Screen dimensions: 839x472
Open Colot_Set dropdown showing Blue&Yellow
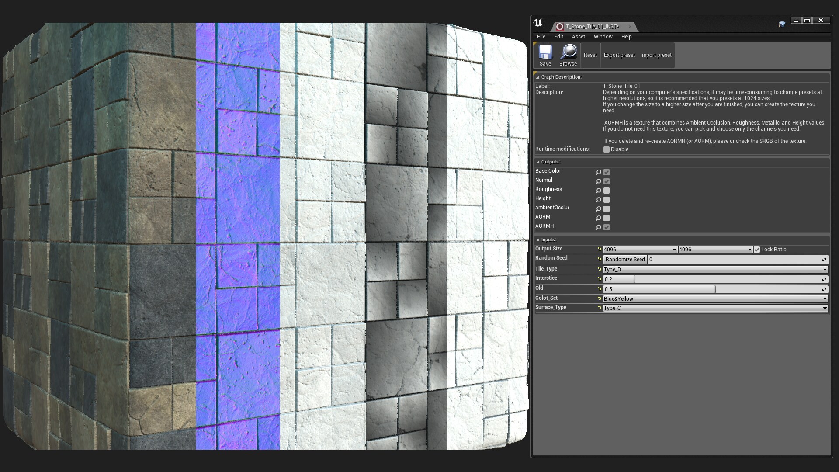715,299
